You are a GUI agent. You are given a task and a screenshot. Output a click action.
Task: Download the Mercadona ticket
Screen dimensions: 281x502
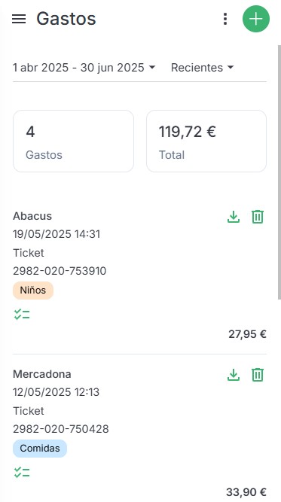click(x=234, y=375)
